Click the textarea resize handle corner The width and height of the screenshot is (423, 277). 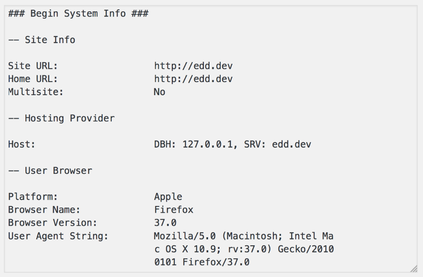414,269
